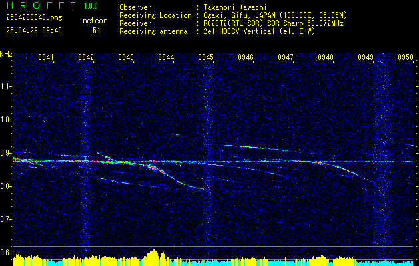Screen dimensions: 419x266
Task: Click the 1.1 kHz axis label
Action: click(x=6, y=86)
